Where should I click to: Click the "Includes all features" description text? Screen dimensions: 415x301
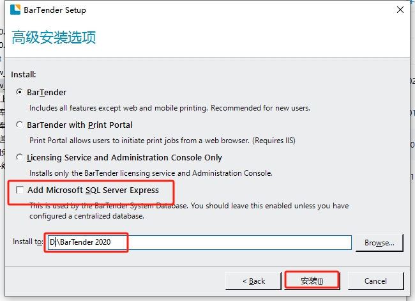170,108
